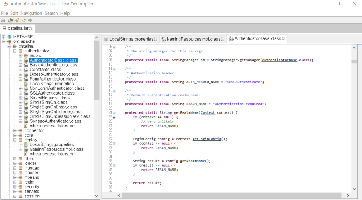Go forward using the Forward arrow icon
362x200 pixels.
(x=30, y=20)
